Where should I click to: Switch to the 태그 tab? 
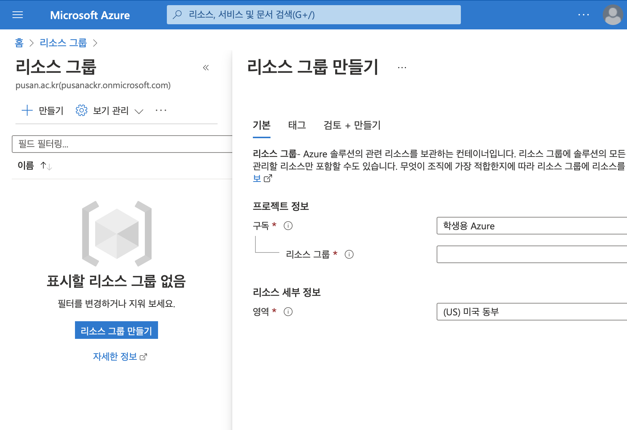(x=297, y=125)
